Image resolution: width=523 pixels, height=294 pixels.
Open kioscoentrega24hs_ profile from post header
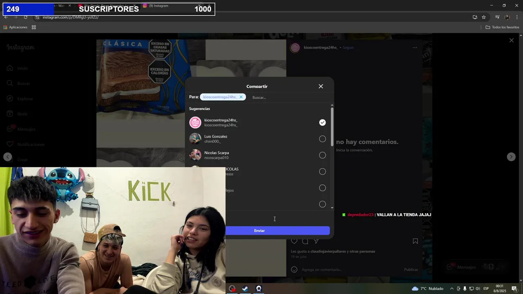(321, 47)
